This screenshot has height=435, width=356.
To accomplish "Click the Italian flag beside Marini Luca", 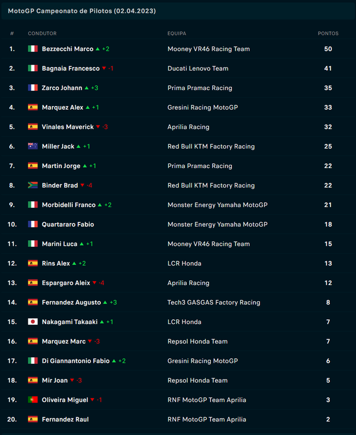I will point(33,244).
